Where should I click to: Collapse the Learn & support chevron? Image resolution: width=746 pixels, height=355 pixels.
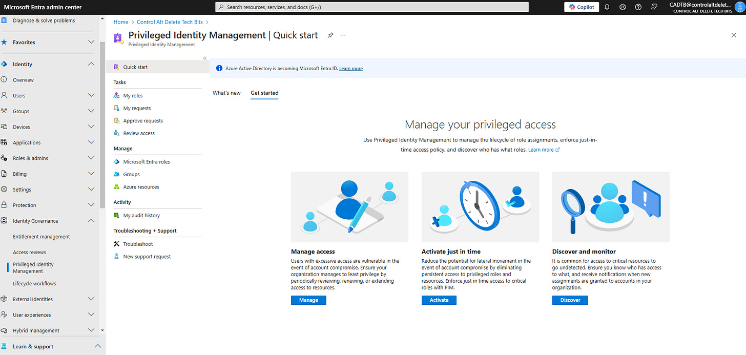pyautogui.click(x=98, y=346)
